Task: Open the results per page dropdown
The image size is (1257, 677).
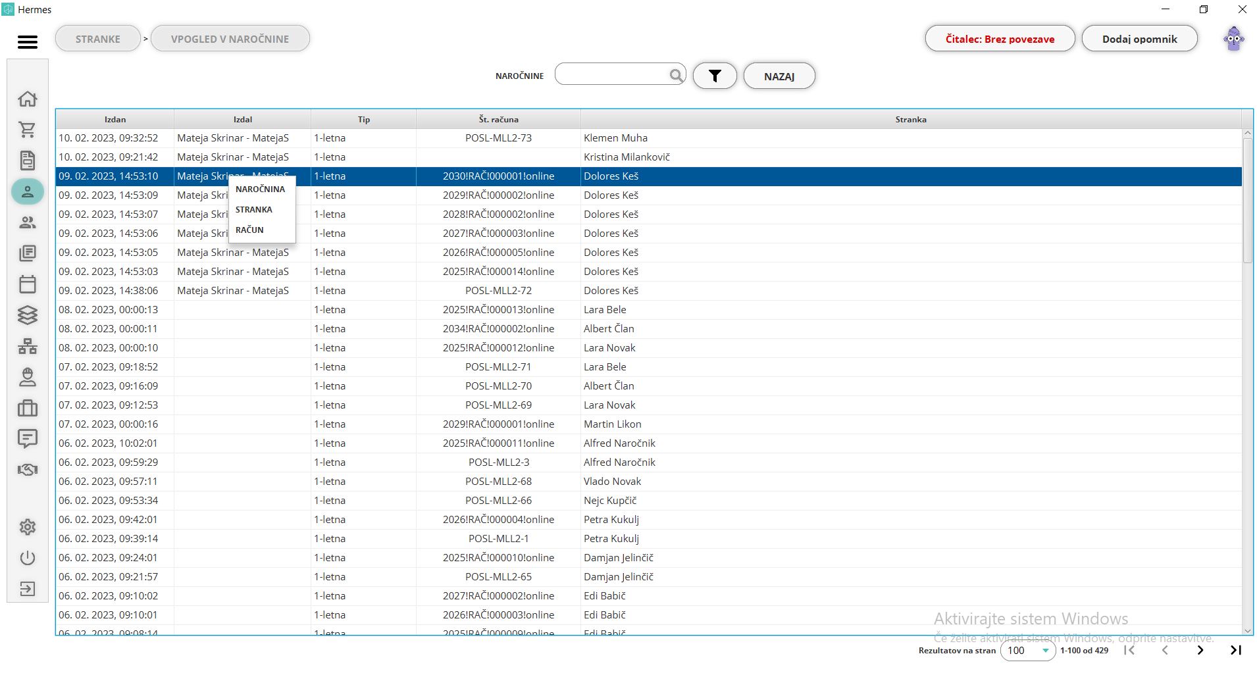Action: click(x=1028, y=650)
